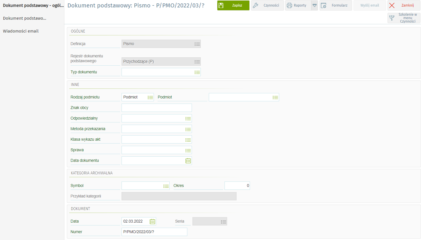Viewport: 421px width, 240px height.
Task: Open calendar picker for Data dokumentu
Action: click(188, 161)
